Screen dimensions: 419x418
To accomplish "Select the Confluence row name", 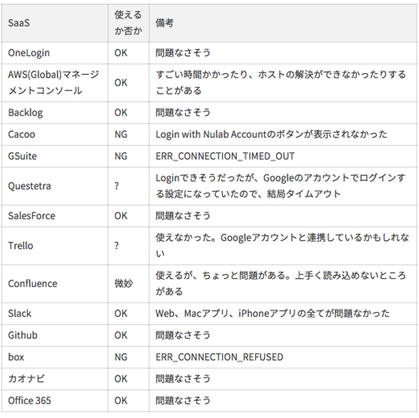I will tap(33, 284).
